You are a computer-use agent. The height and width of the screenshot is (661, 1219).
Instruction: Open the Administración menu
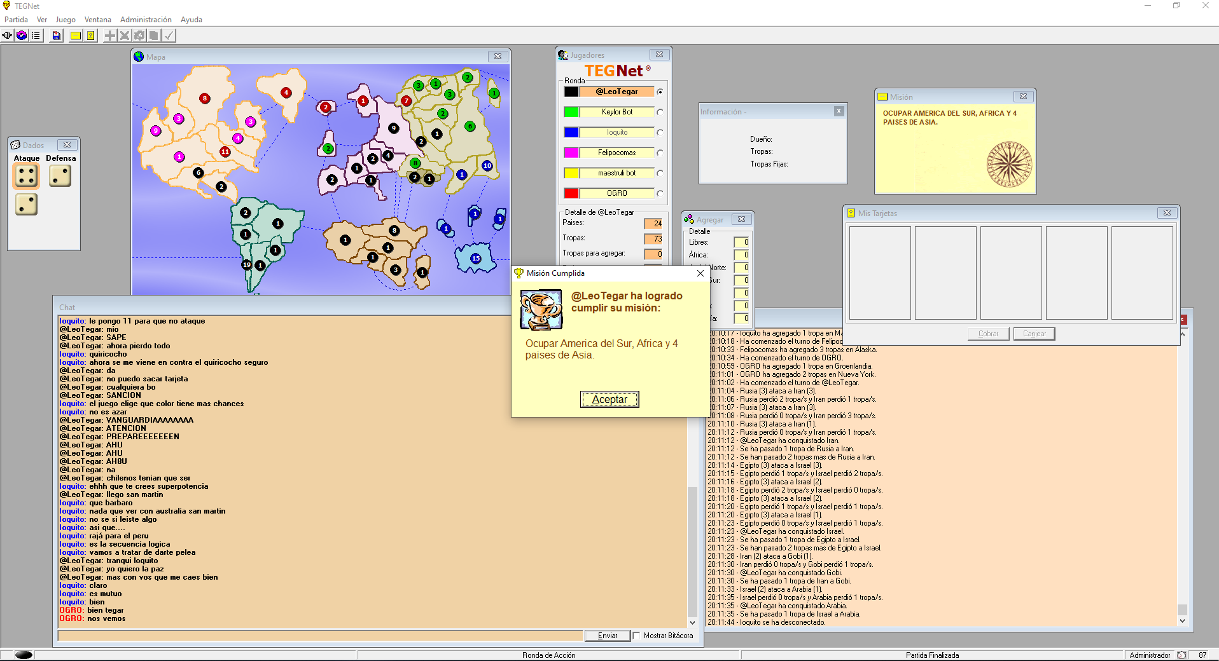146,20
